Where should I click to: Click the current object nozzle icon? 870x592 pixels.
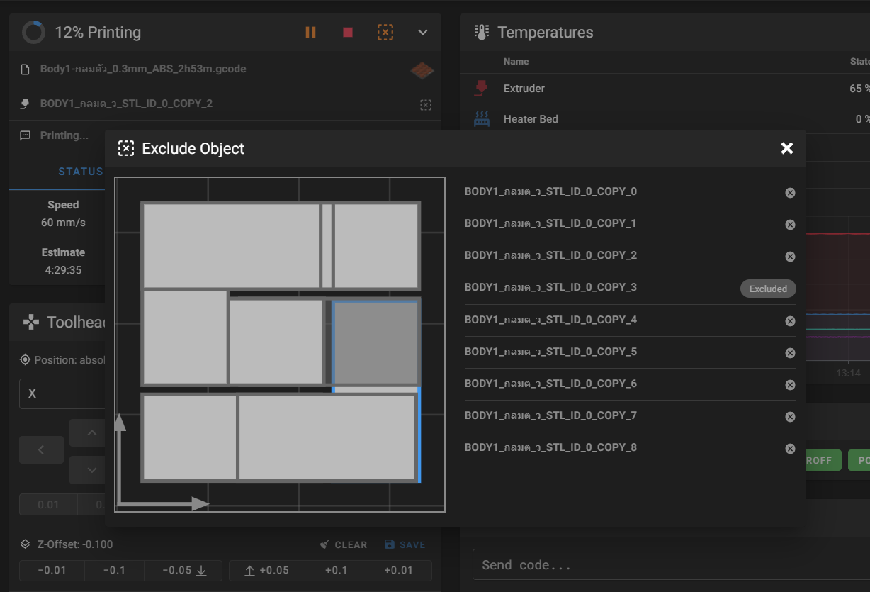tap(26, 104)
